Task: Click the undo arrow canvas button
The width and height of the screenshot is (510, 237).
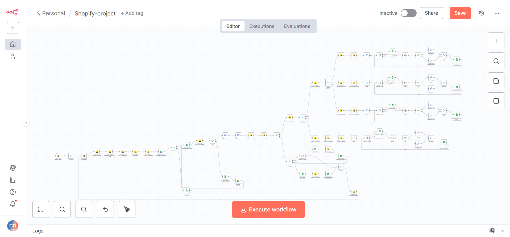Action: [105, 209]
